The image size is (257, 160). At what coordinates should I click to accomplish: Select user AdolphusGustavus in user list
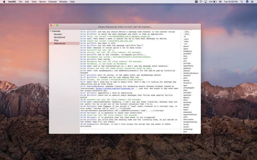point(191,73)
